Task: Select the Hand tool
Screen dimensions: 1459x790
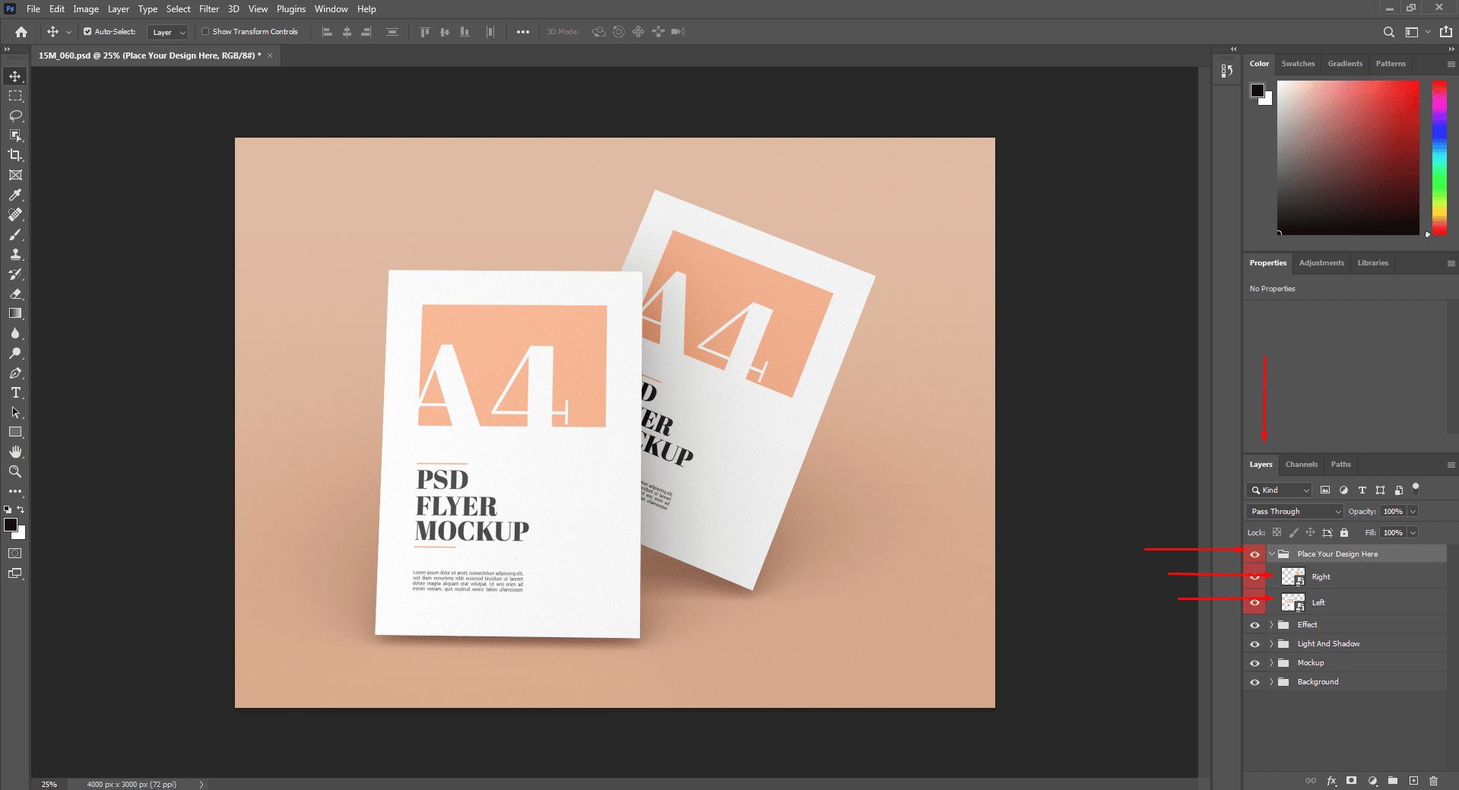Action: click(x=15, y=452)
